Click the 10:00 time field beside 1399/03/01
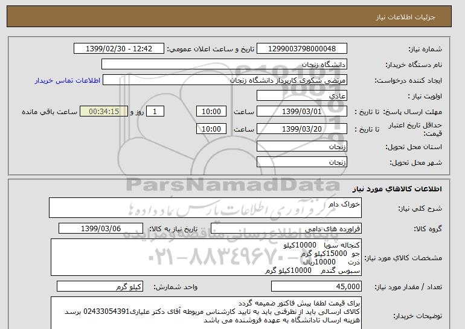The image size is (465, 329). pos(211,112)
